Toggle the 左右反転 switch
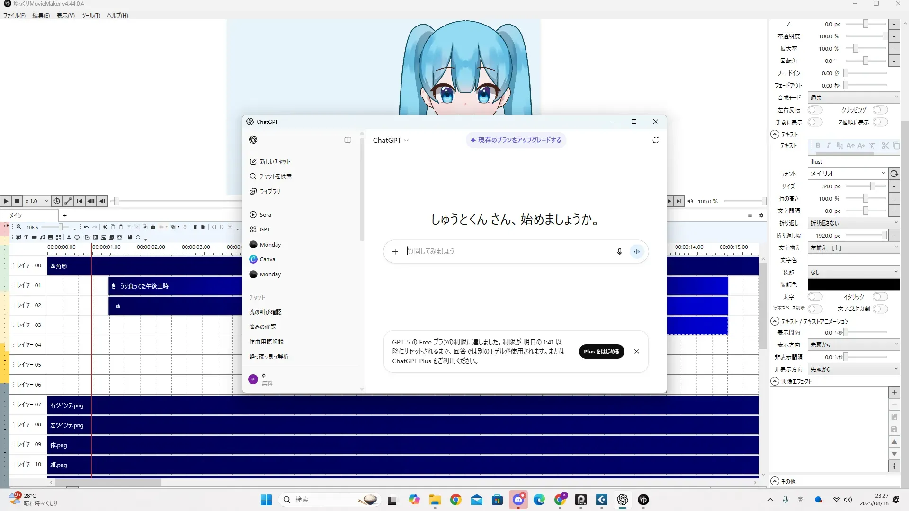 coord(814,110)
